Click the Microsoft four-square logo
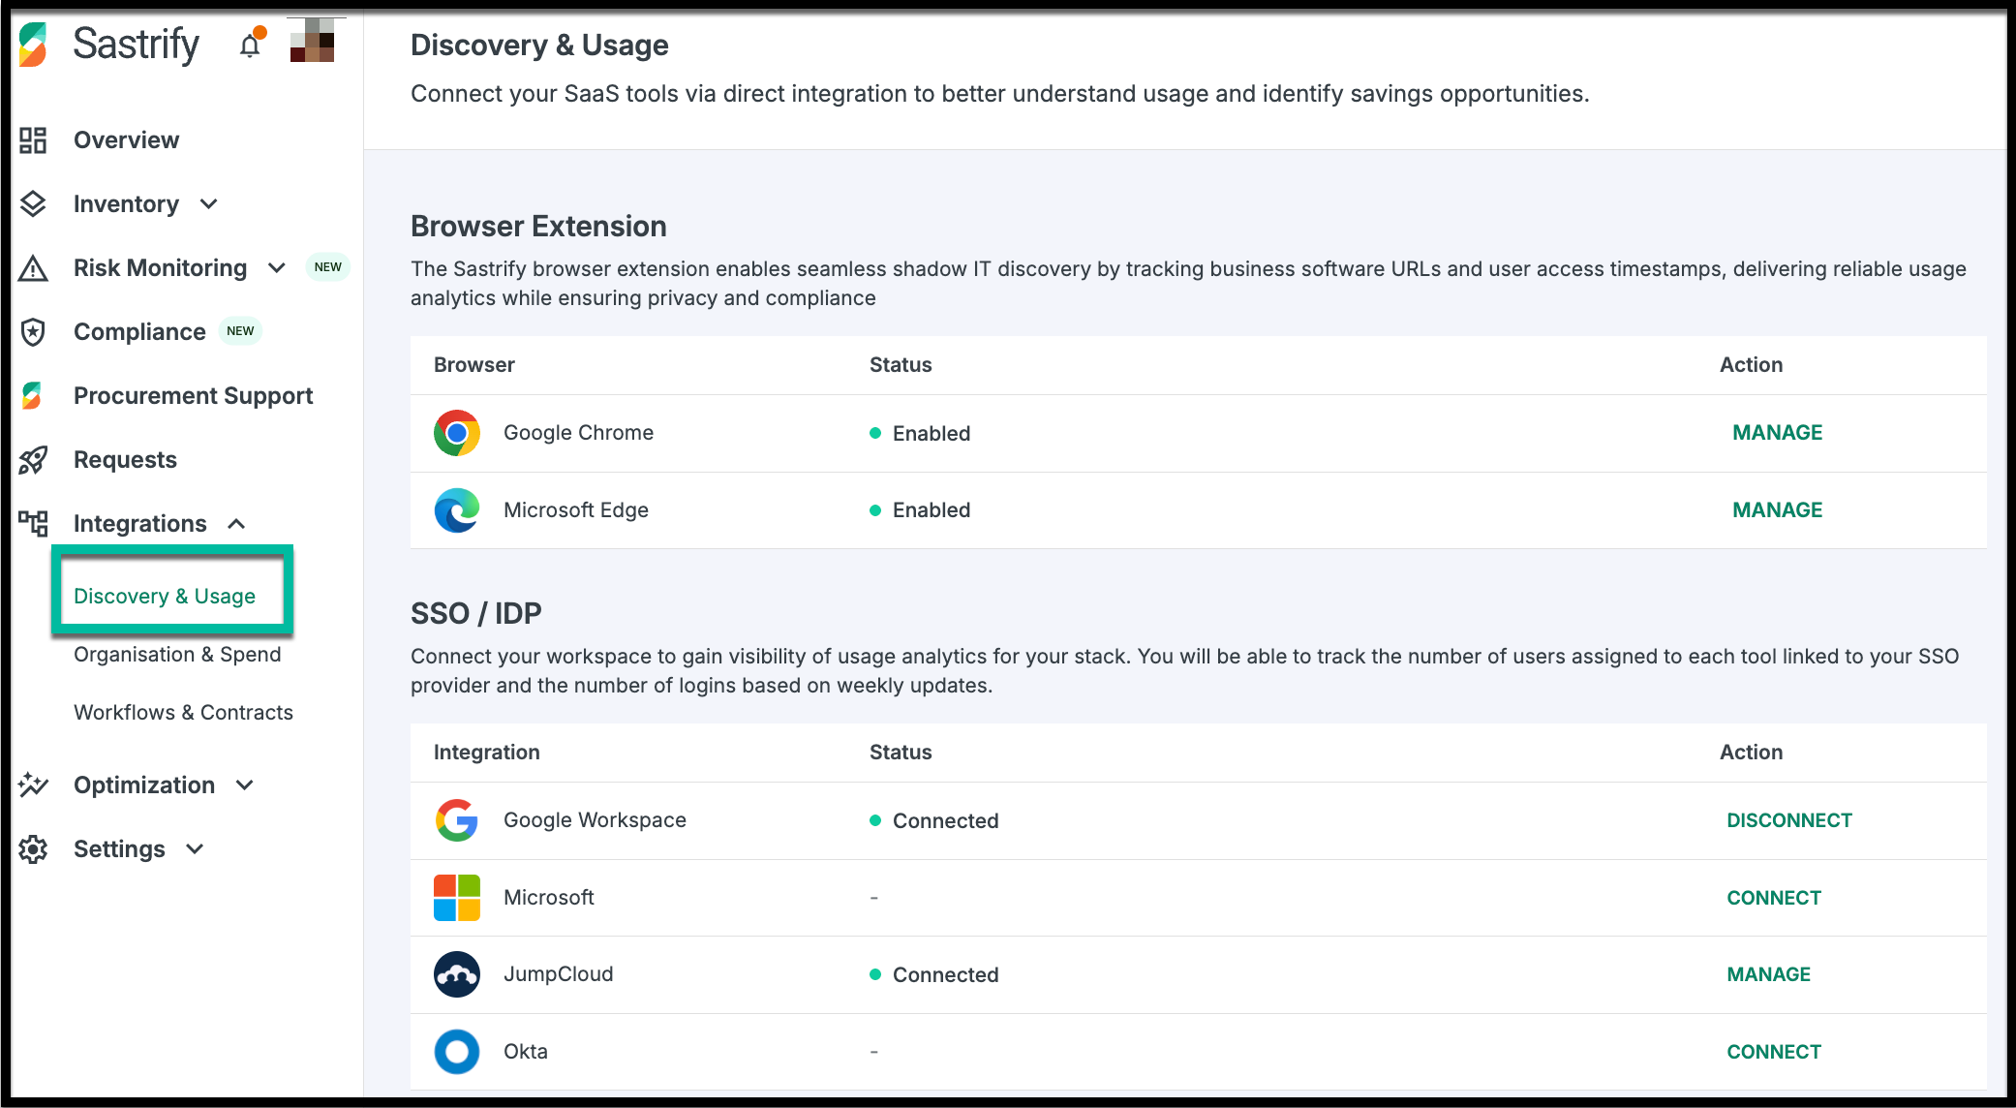2016x1108 pixels. [x=457, y=897]
